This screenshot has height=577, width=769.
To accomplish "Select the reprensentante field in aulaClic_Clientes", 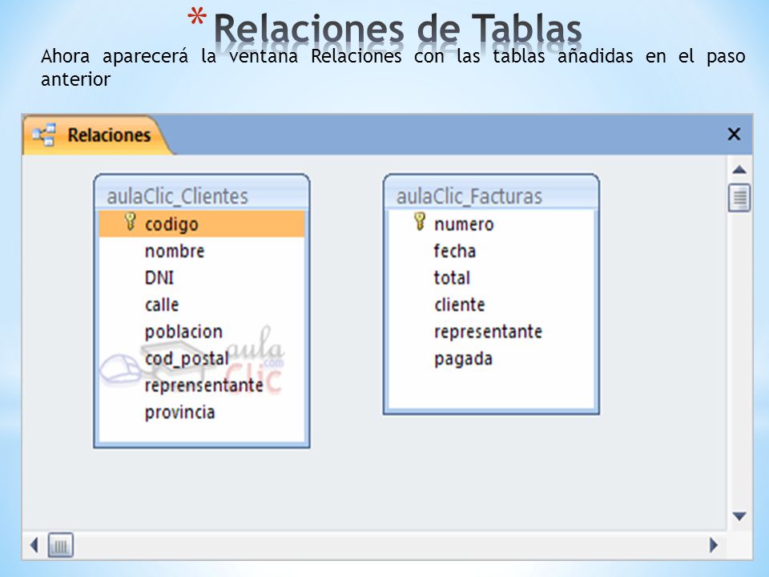I will 202,385.
